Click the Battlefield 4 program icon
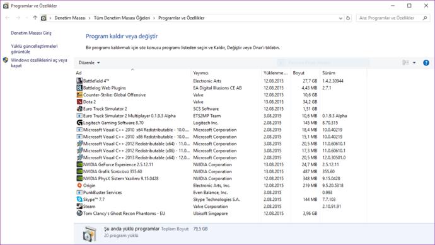 tap(79, 81)
